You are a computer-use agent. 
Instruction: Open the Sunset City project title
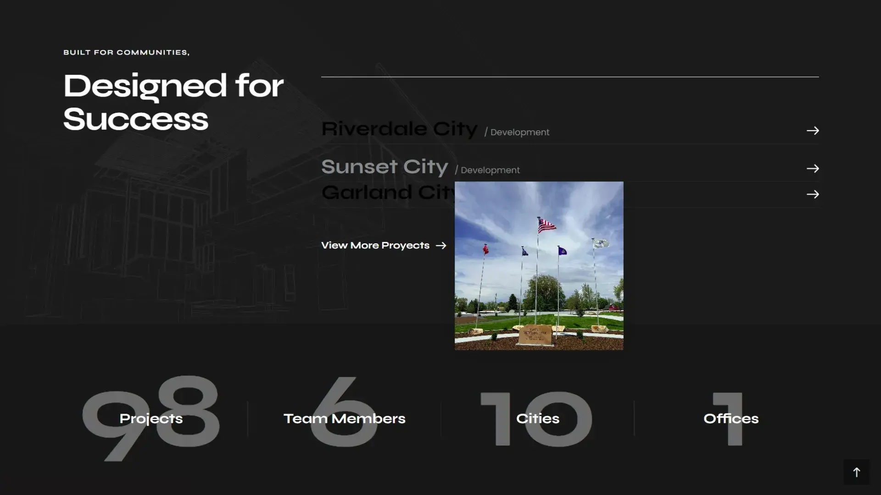coord(385,167)
